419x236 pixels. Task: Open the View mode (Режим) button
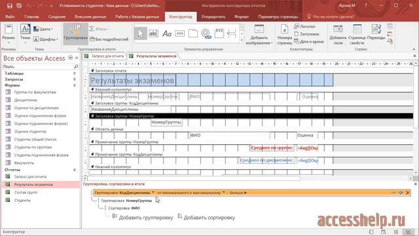coord(9,34)
